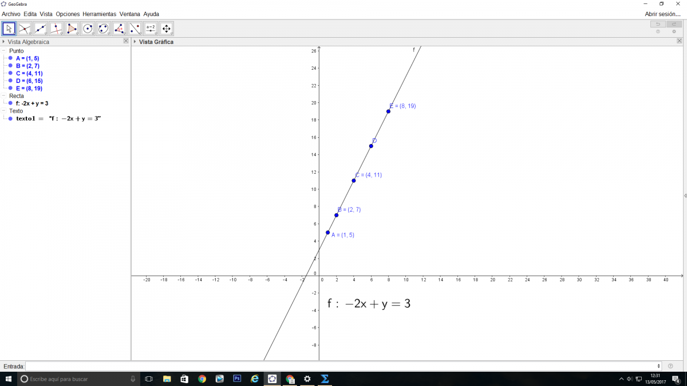687x386 pixels.
Task: Click the Entrada input field
Action: [342, 366]
